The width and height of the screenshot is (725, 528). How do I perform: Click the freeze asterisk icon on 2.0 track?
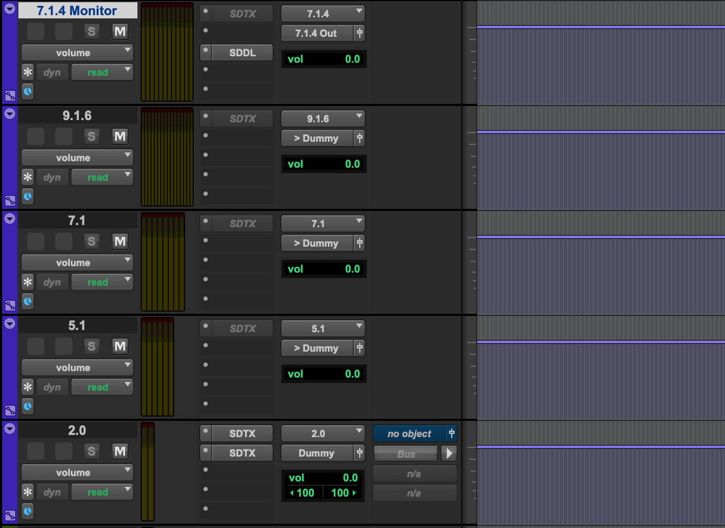click(x=28, y=492)
